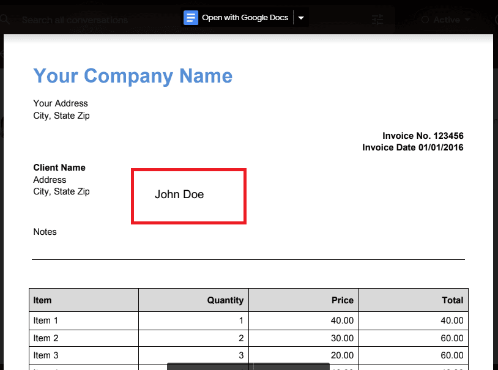Click the Notes label
Image resolution: width=498 pixels, height=370 pixels.
(45, 232)
